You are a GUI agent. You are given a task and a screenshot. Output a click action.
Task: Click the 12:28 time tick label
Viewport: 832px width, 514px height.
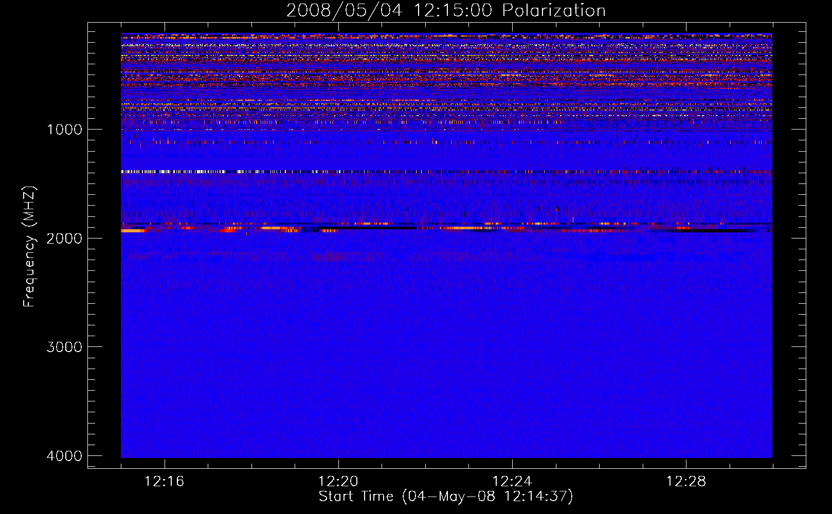(686, 481)
